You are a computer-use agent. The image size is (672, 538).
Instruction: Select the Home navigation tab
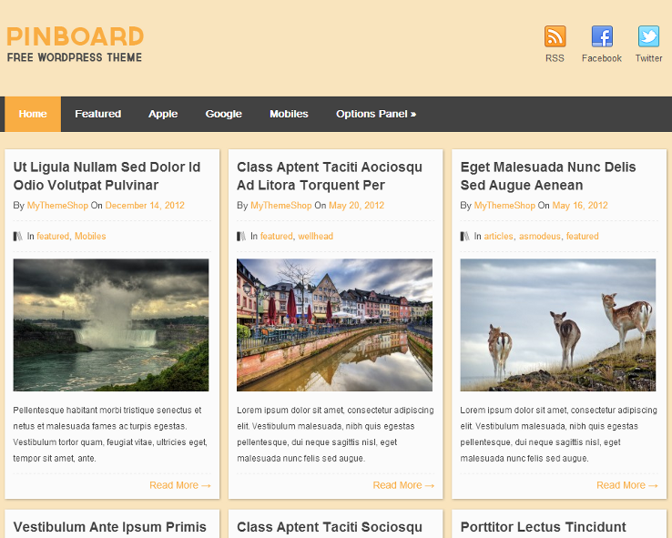point(33,114)
